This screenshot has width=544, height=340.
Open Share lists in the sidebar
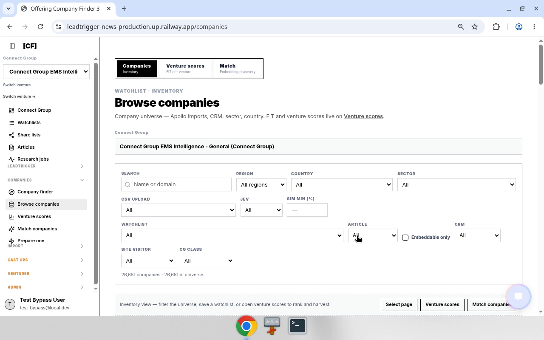pyautogui.click(x=29, y=135)
